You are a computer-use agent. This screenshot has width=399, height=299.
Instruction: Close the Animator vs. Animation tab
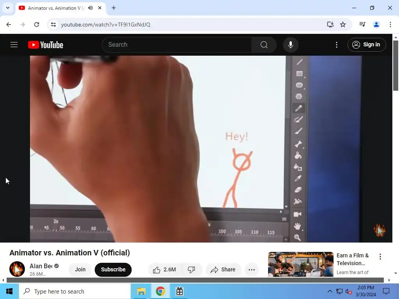point(100,8)
